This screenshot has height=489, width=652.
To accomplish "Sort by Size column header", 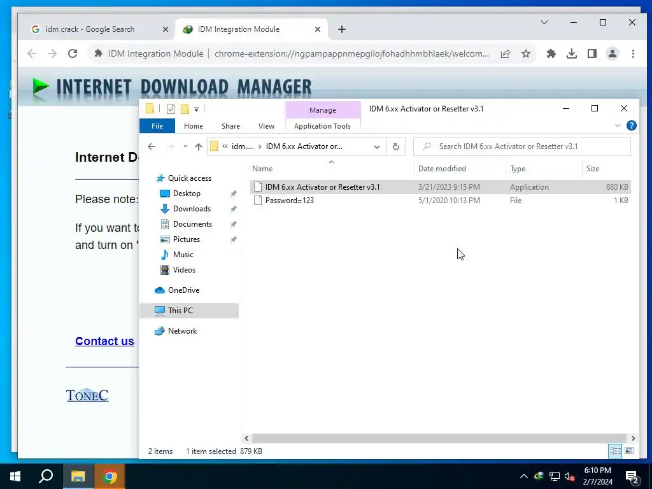I will (x=607, y=168).
